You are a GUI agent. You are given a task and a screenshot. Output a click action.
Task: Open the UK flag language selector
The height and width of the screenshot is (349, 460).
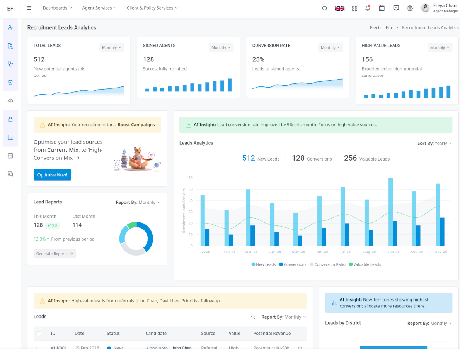(x=340, y=8)
